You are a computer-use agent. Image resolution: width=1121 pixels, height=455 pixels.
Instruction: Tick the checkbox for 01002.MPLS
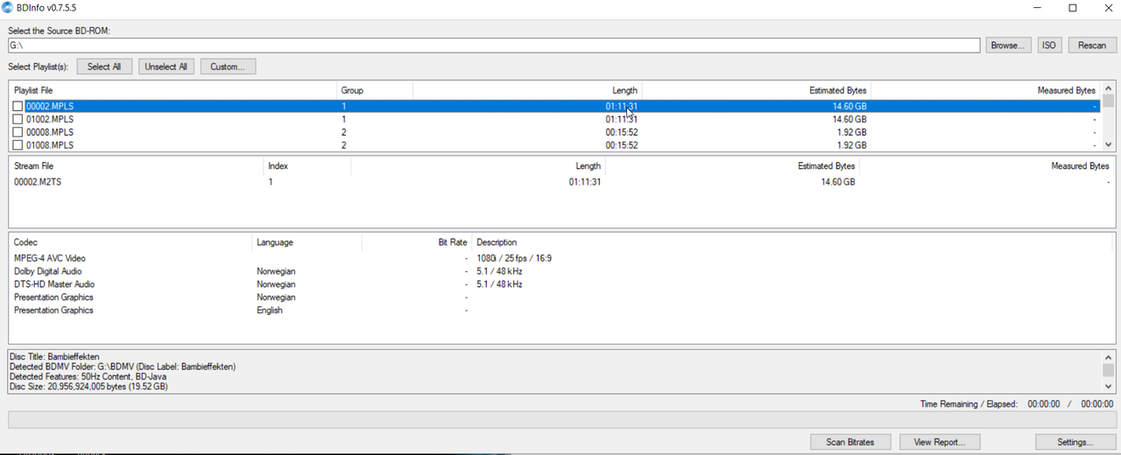[18, 119]
